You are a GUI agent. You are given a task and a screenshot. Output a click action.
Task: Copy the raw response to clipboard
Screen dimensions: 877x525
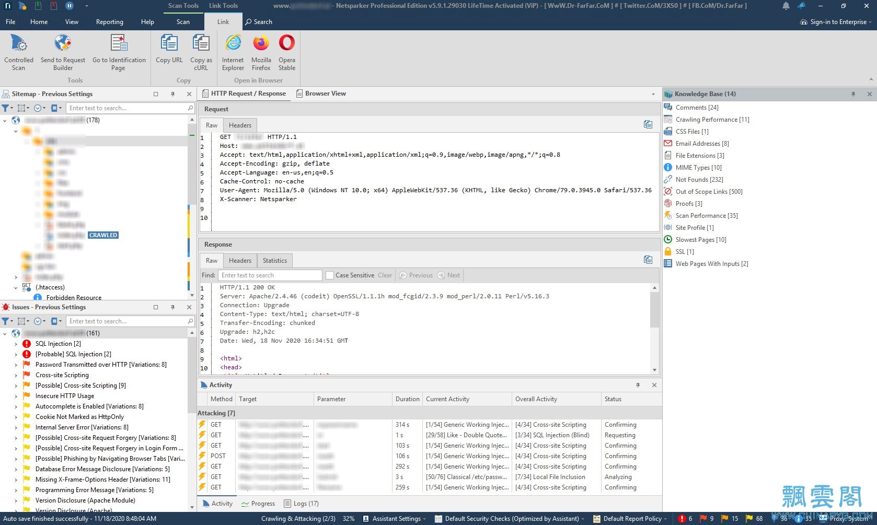648,260
